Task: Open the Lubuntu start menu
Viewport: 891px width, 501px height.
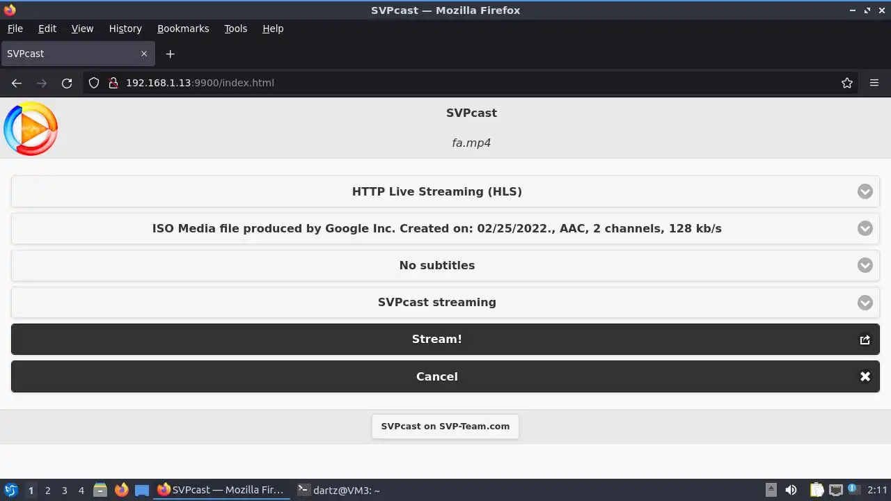Action: pos(10,490)
